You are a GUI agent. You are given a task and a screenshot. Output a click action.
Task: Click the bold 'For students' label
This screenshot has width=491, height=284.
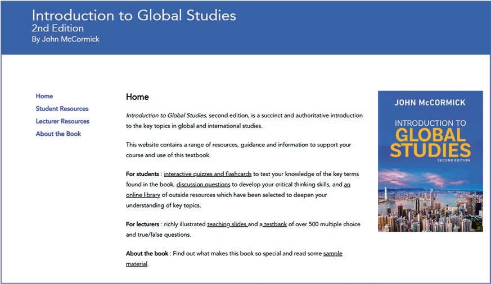tap(142, 174)
